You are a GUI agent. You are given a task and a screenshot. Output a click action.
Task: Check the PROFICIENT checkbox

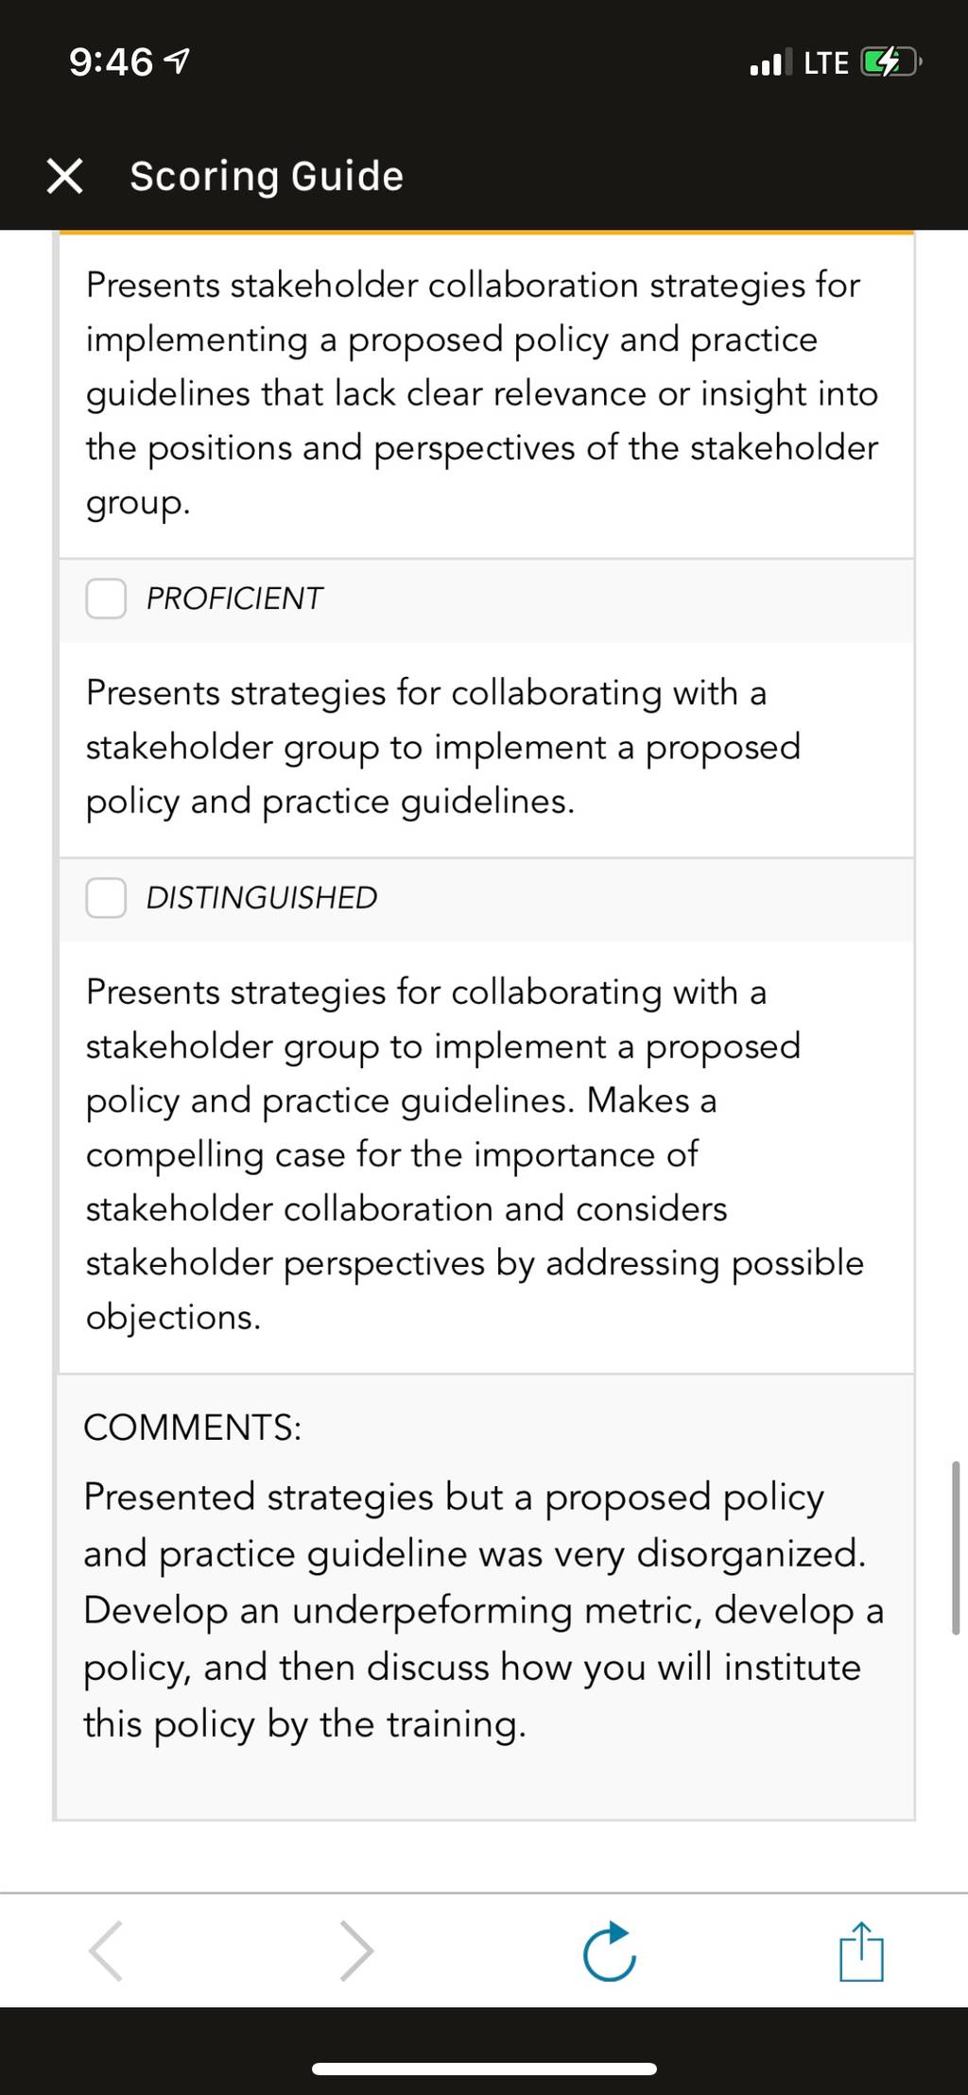[x=106, y=598]
